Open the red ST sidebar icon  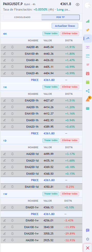pyautogui.click(x=88, y=65)
